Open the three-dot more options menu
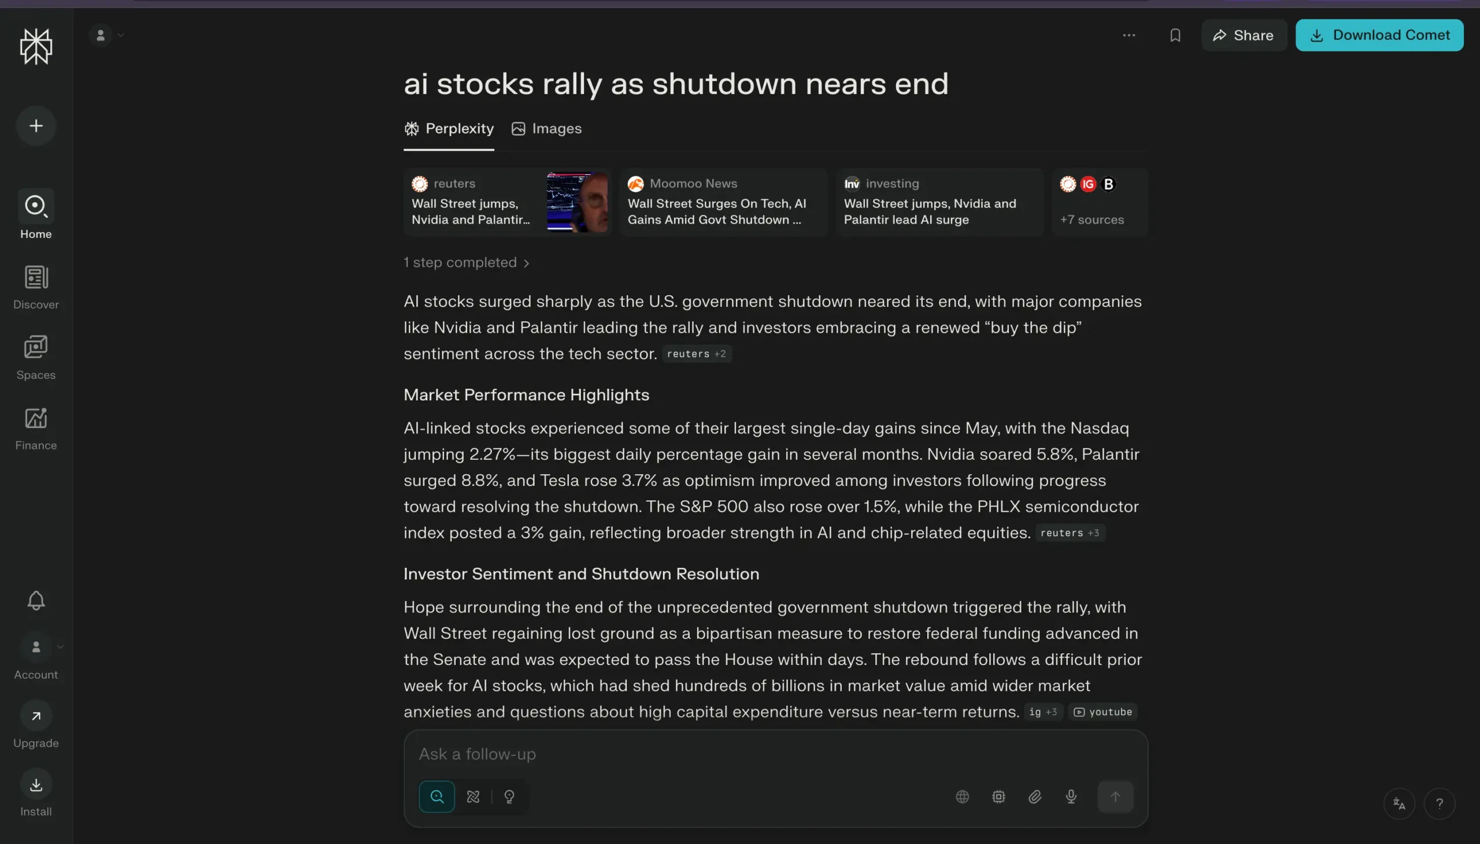Screen dimensions: 1480x844 pyautogui.click(x=1128, y=35)
